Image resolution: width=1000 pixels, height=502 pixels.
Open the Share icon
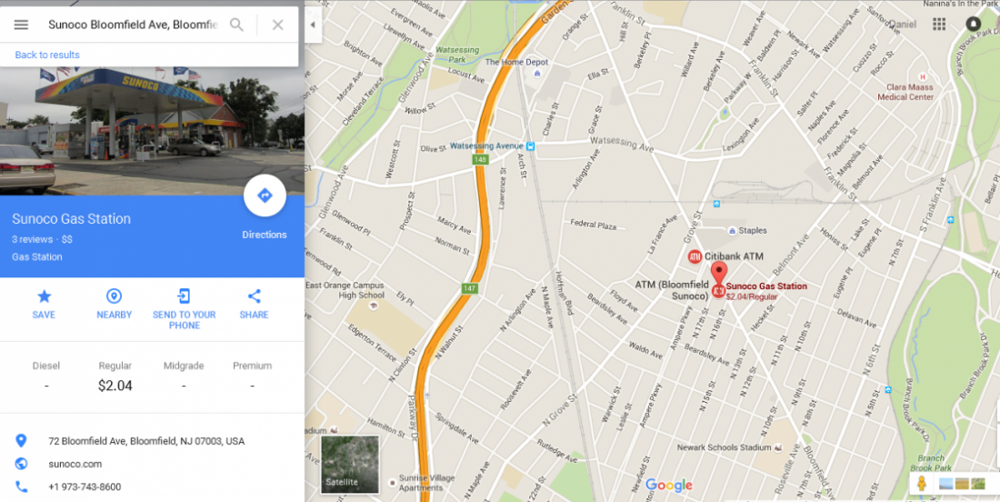tap(254, 296)
